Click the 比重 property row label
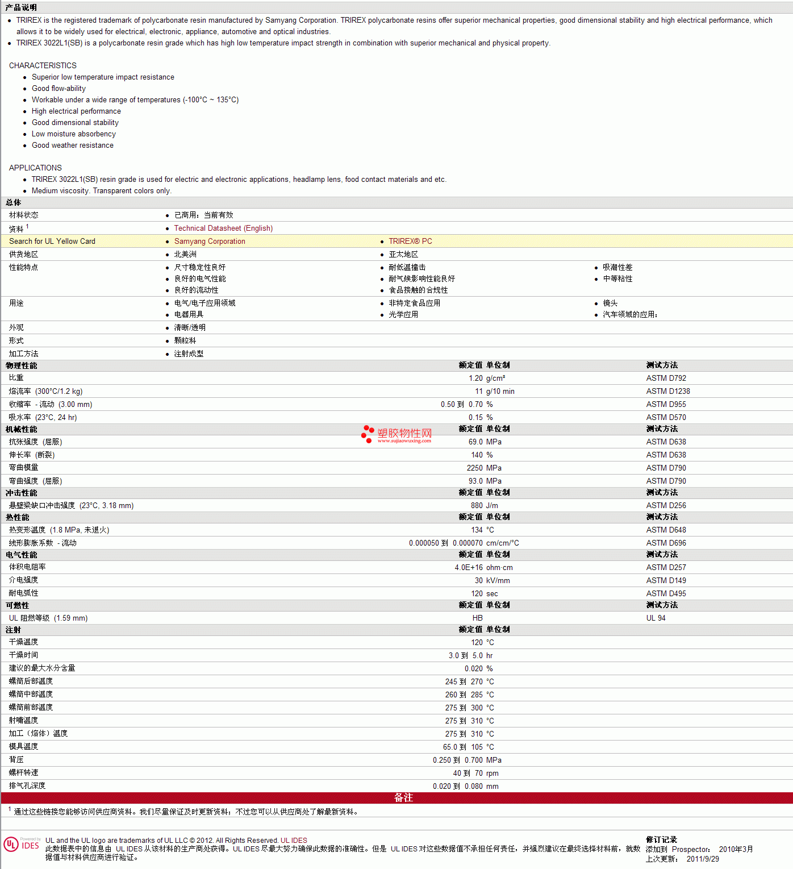This screenshot has width=793, height=869. 16,378
